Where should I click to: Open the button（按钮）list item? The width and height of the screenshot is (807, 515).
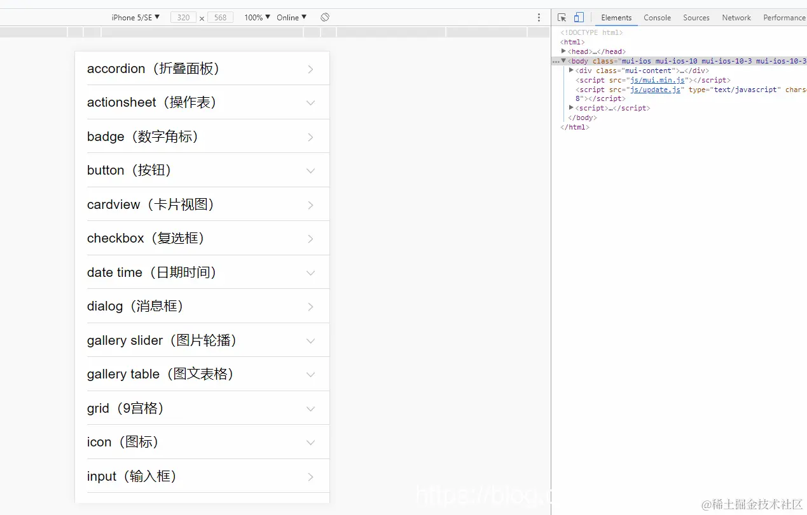point(202,170)
